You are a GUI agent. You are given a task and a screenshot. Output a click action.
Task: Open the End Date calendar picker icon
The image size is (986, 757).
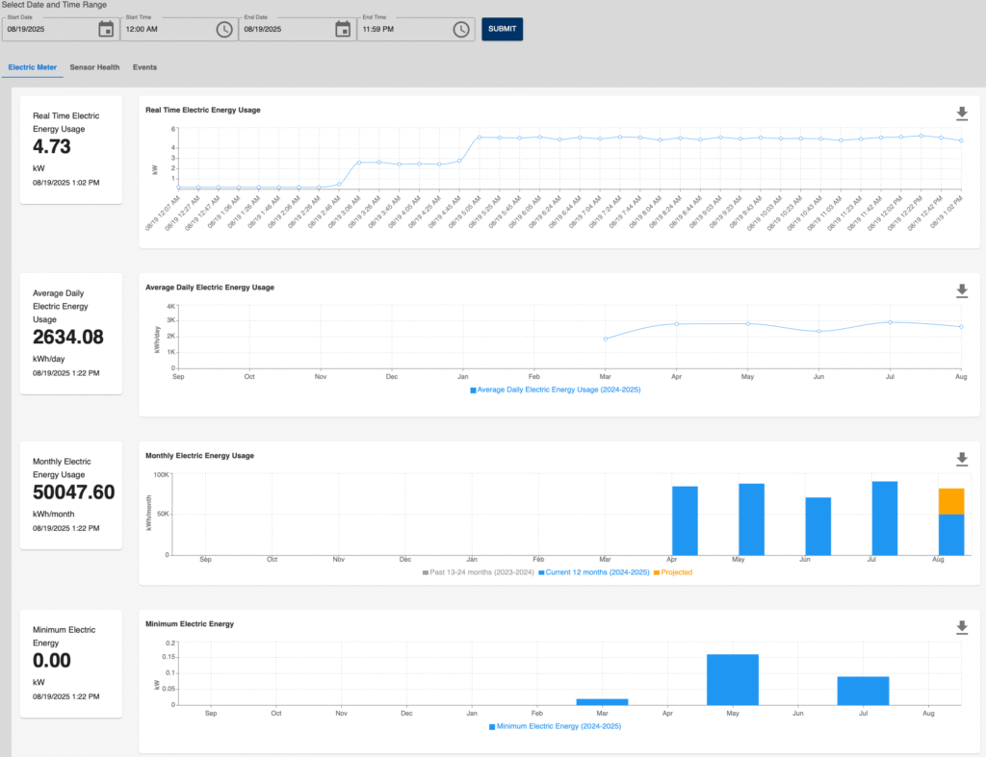tap(343, 29)
